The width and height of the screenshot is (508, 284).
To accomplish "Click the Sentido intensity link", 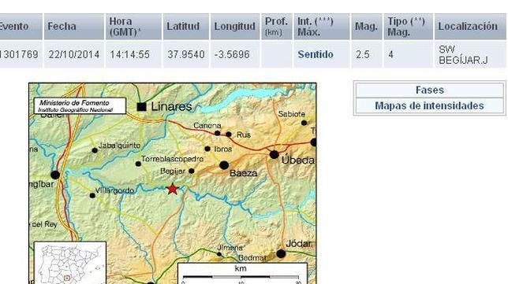I will point(316,54).
